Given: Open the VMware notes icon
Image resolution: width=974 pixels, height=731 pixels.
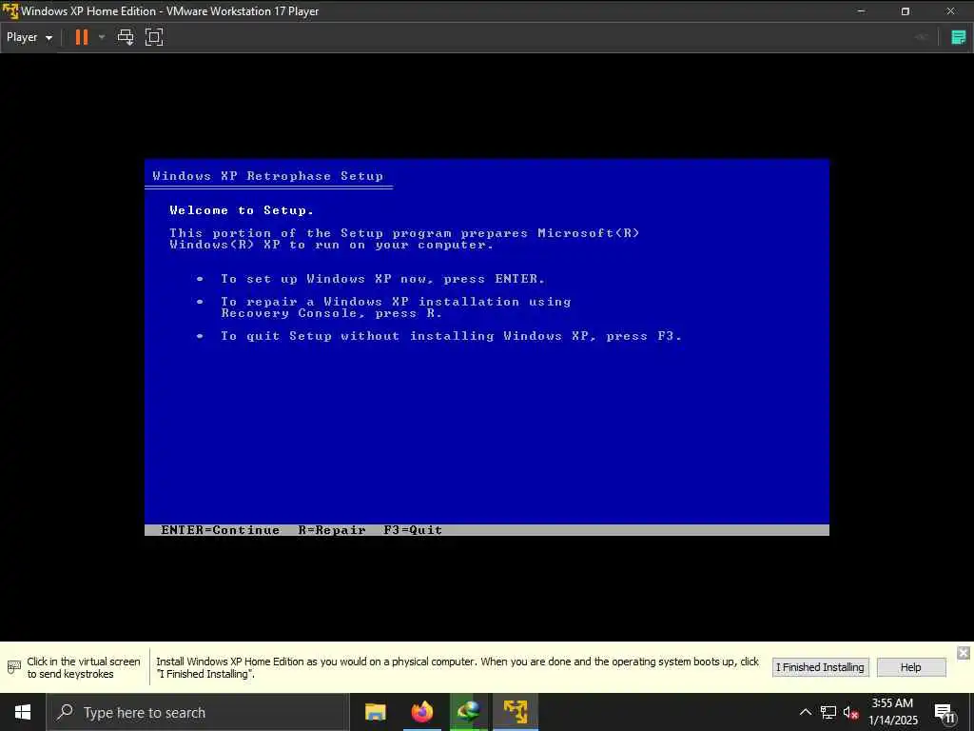Looking at the screenshot, I should click(x=959, y=37).
